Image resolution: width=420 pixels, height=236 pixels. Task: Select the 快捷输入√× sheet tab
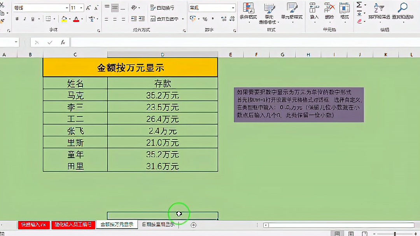33,224
